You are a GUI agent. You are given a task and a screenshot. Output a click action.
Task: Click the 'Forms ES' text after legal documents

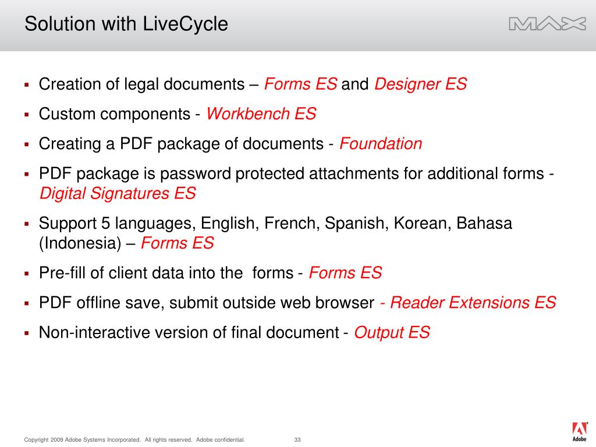[300, 84]
